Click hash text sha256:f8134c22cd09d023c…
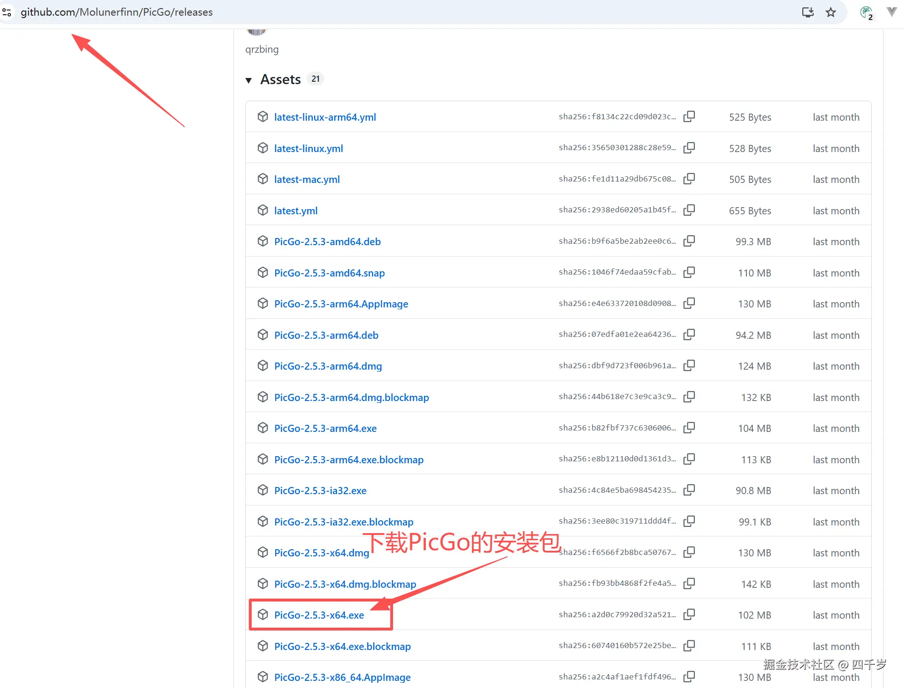 617,116
